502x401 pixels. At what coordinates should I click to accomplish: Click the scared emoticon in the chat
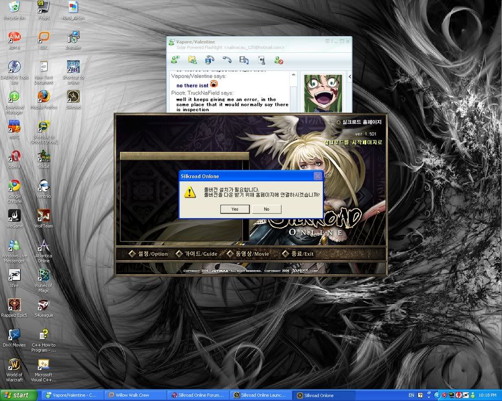tap(214, 84)
